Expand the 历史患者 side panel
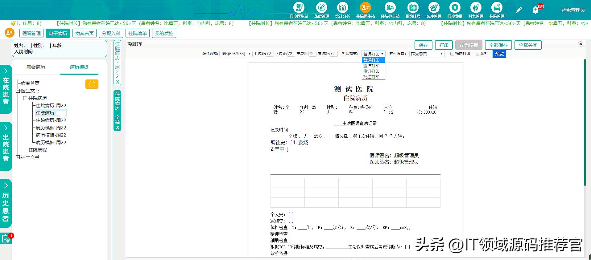Screen dimensions: 591x260 6,203
